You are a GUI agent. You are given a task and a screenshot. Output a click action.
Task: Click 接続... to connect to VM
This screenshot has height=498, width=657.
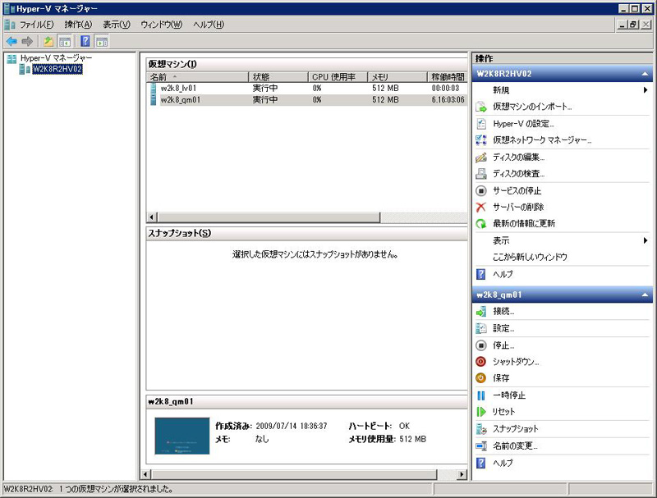point(503,312)
